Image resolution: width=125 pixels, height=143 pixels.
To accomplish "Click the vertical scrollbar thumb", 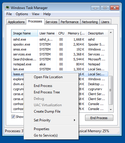I will [110, 90].
